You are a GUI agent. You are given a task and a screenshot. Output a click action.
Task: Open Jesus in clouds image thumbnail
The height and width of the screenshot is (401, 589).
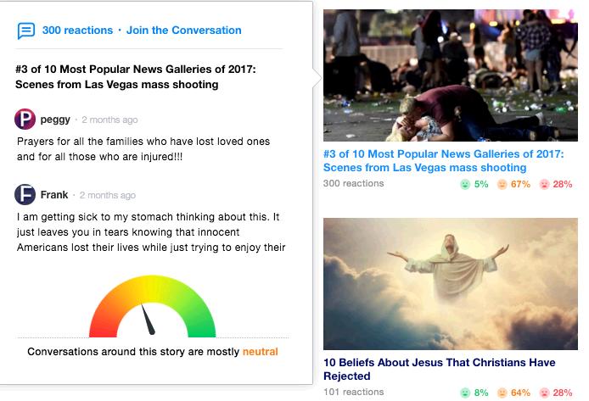(450, 283)
